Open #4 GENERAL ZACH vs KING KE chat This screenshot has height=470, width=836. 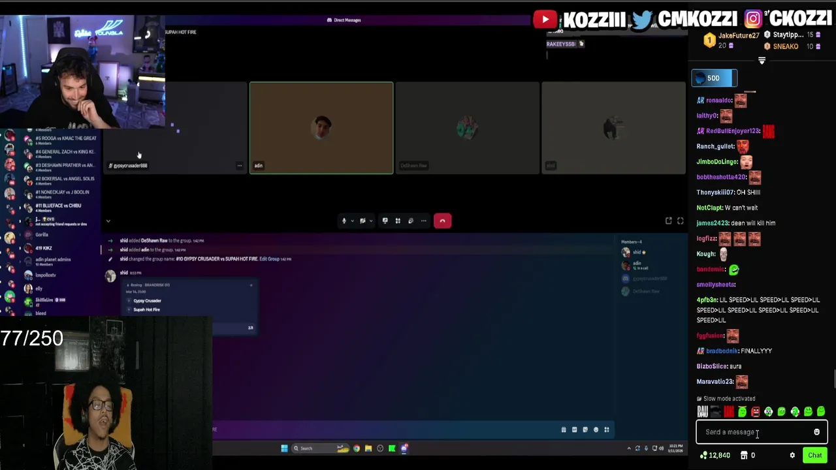pyautogui.click(x=59, y=153)
